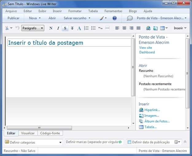Click the sidebar scroll down arrow
The height and width of the screenshot is (156, 192).
pos(188,128)
